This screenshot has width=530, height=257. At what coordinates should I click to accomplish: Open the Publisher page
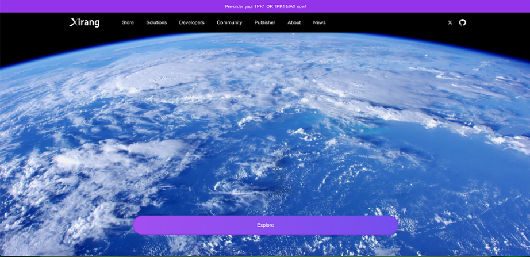pyautogui.click(x=264, y=22)
